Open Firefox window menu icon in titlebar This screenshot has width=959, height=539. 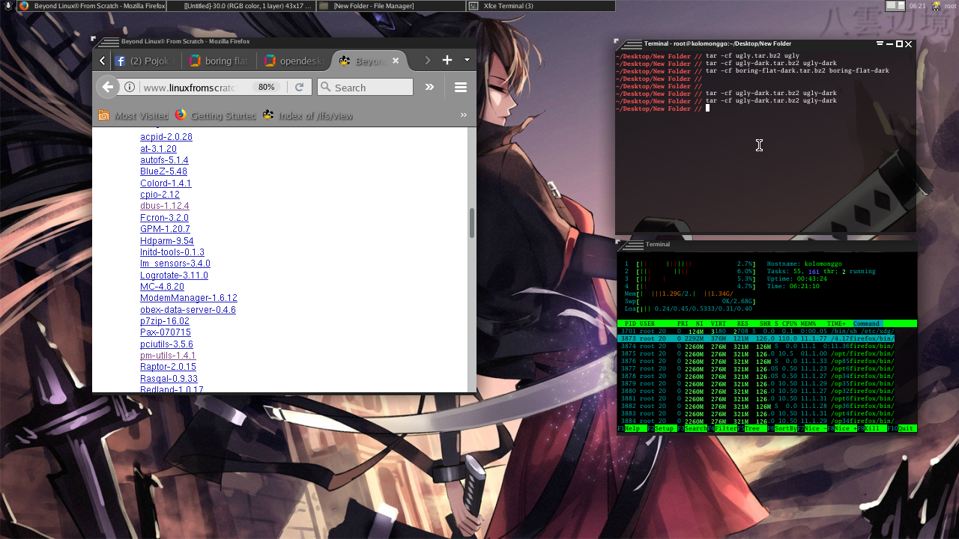[109, 43]
